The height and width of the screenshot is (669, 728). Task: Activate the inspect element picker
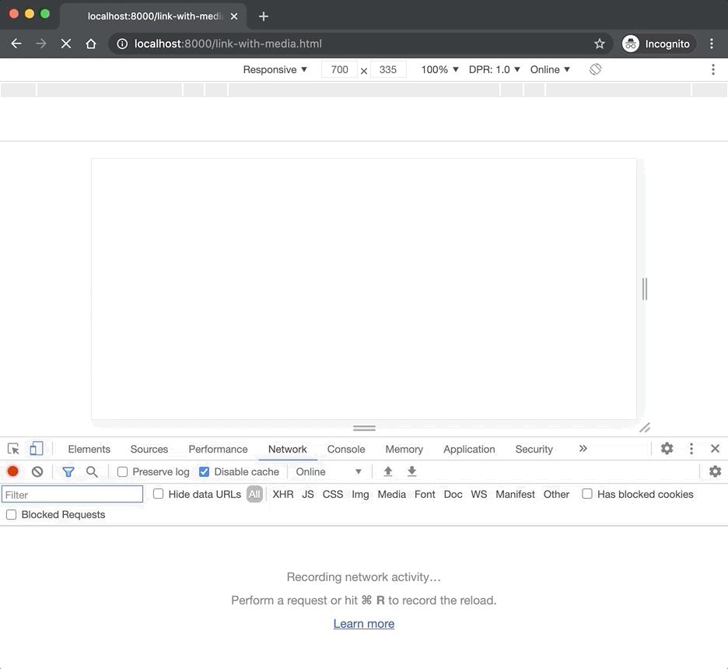(13, 449)
